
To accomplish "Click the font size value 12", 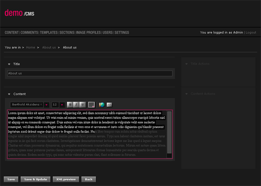I will pyautogui.click(x=55, y=105).
